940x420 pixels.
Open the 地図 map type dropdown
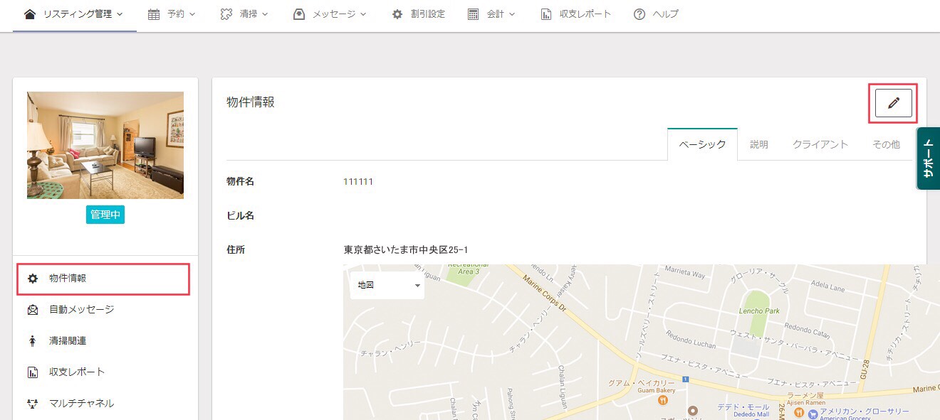[x=387, y=285]
